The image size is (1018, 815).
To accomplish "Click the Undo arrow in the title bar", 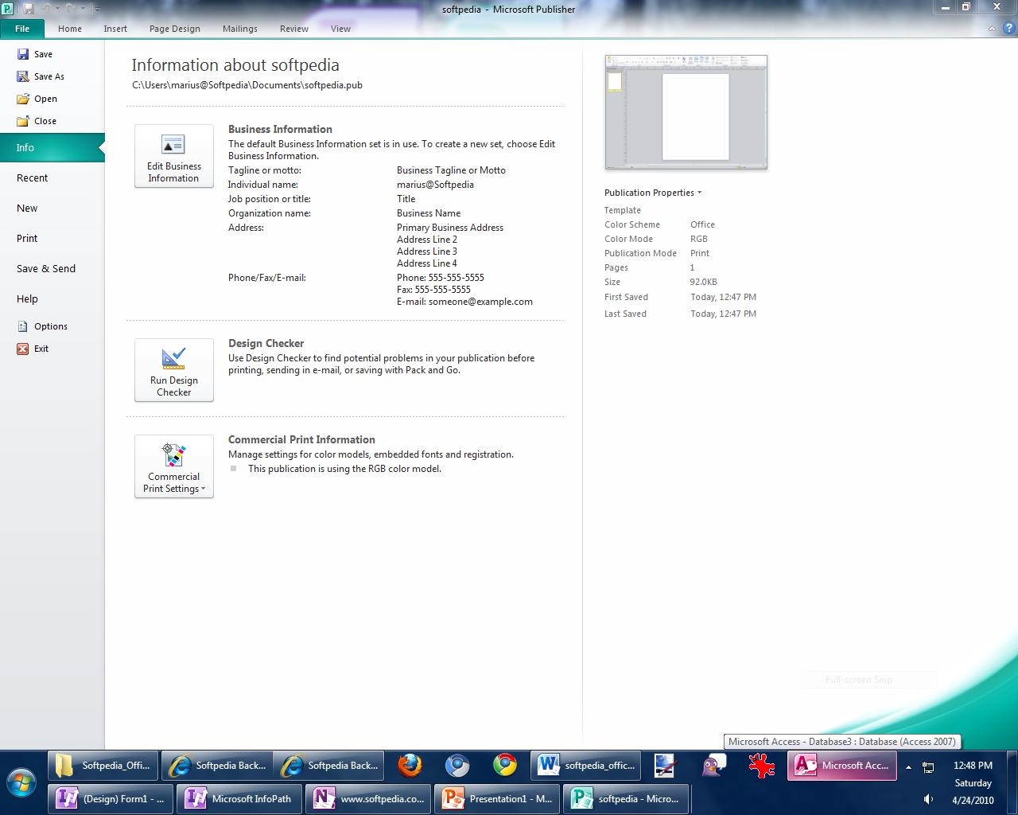I will tap(48, 9).
